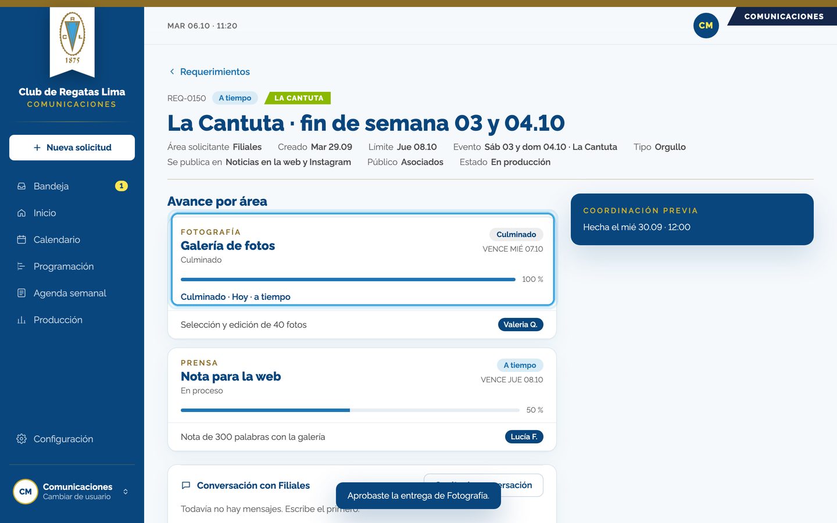This screenshot has width=837, height=523.
Task: Click the VENCE MIÉ 07.10 due date
Action: click(513, 249)
